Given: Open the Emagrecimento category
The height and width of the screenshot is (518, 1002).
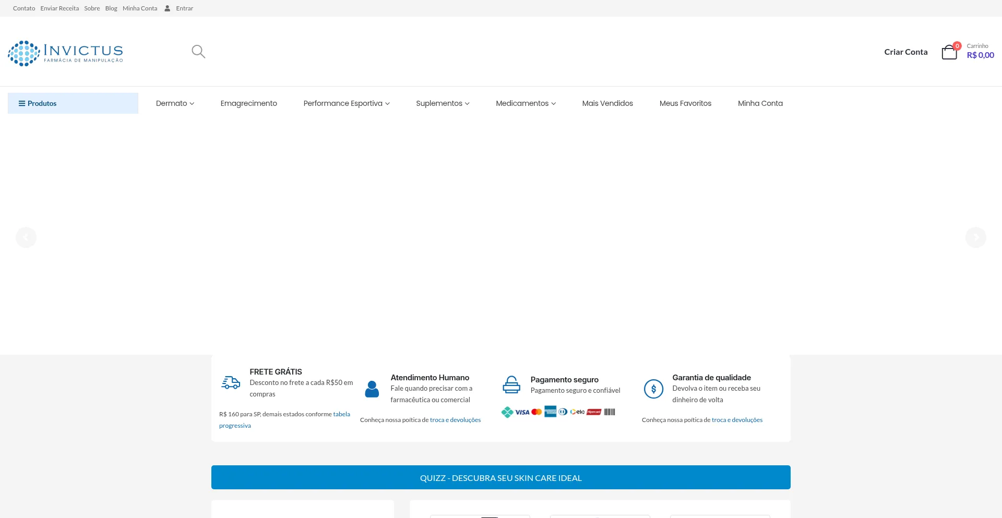Looking at the screenshot, I should (248, 103).
